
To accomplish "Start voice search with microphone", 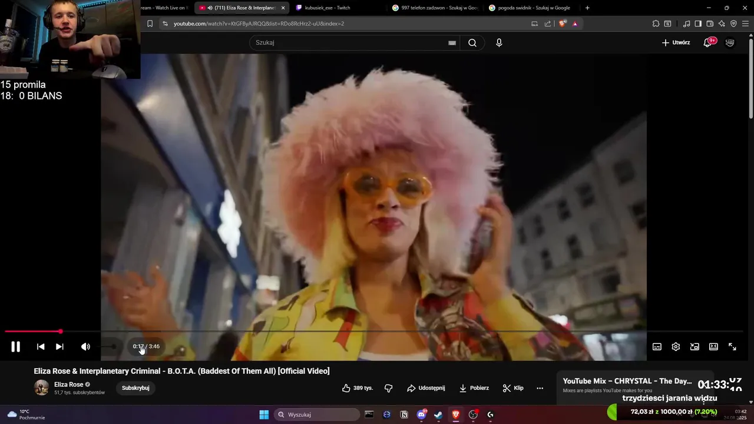I will pyautogui.click(x=499, y=42).
